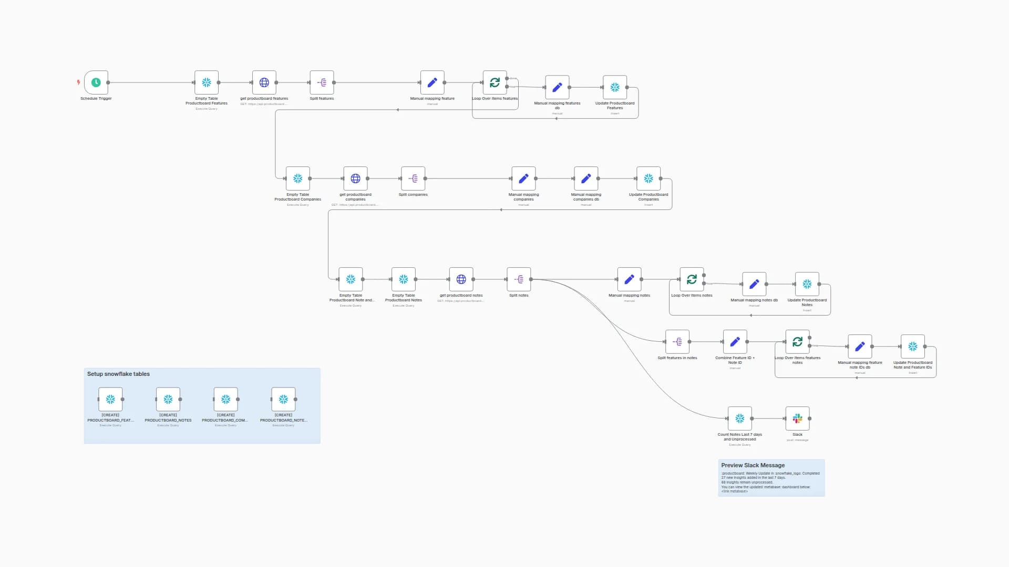Open [CREATE] PRODUCTBOARD_NOTE... Snowflake node

pyautogui.click(x=283, y=400)
